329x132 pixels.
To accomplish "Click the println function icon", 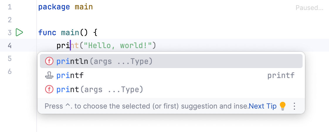I will tap(49, 61).
